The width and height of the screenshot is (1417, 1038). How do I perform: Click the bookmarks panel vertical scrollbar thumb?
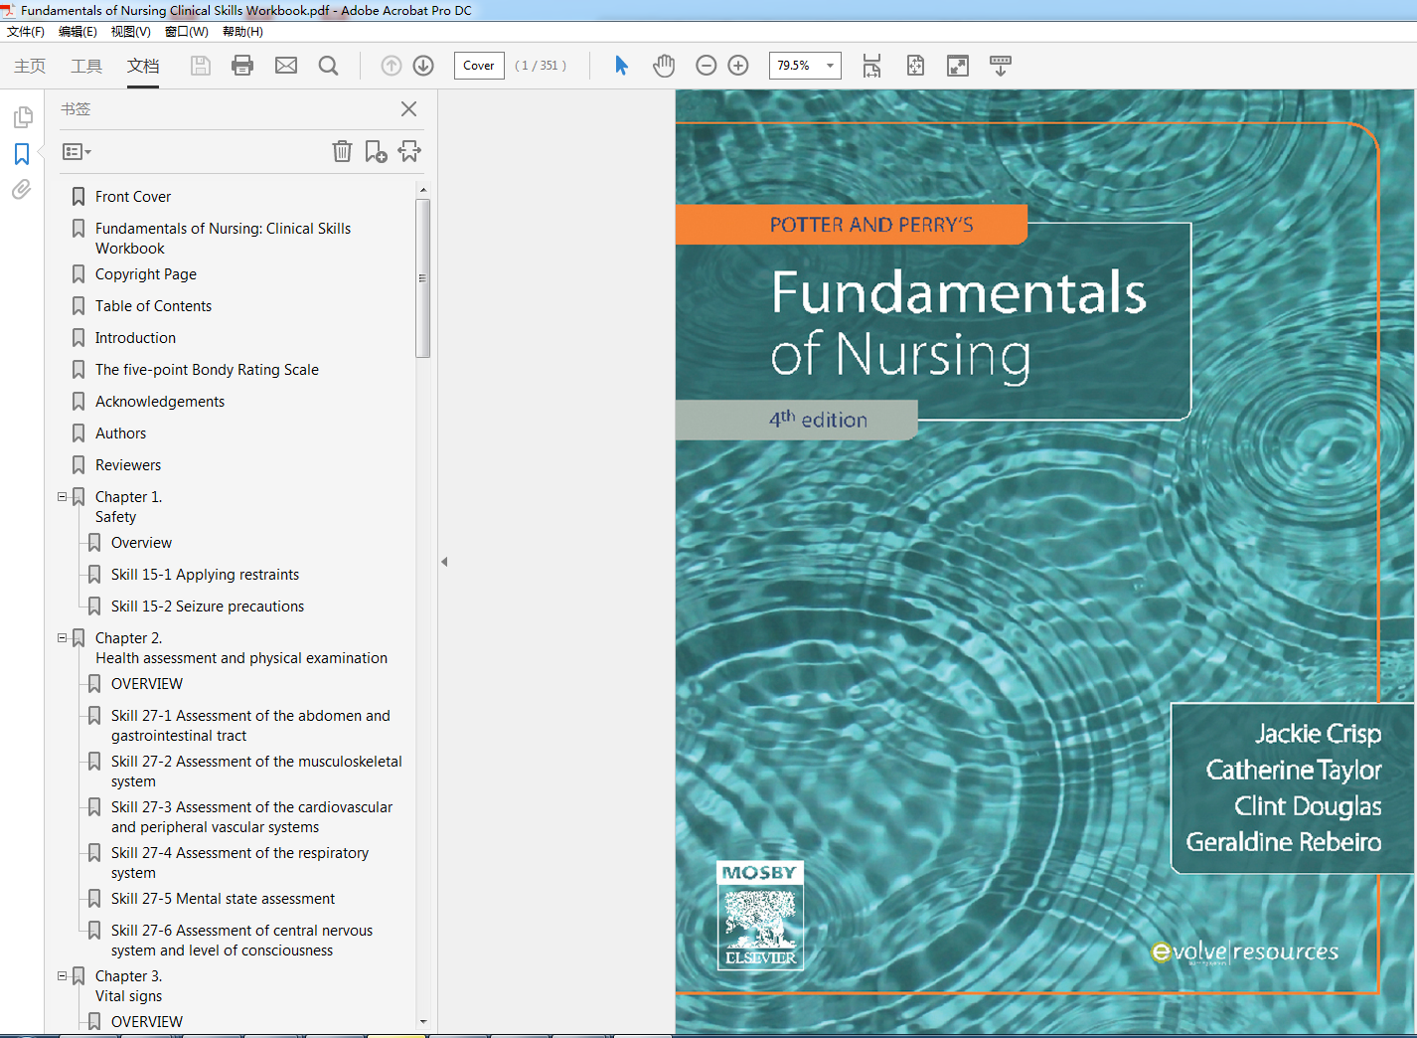tap(423, 278)
